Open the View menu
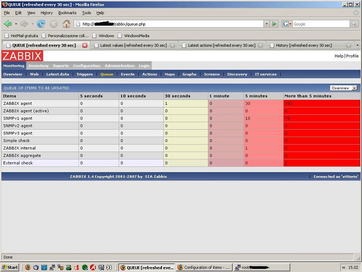Screen dimensions: 362x272 pos(31,13)
